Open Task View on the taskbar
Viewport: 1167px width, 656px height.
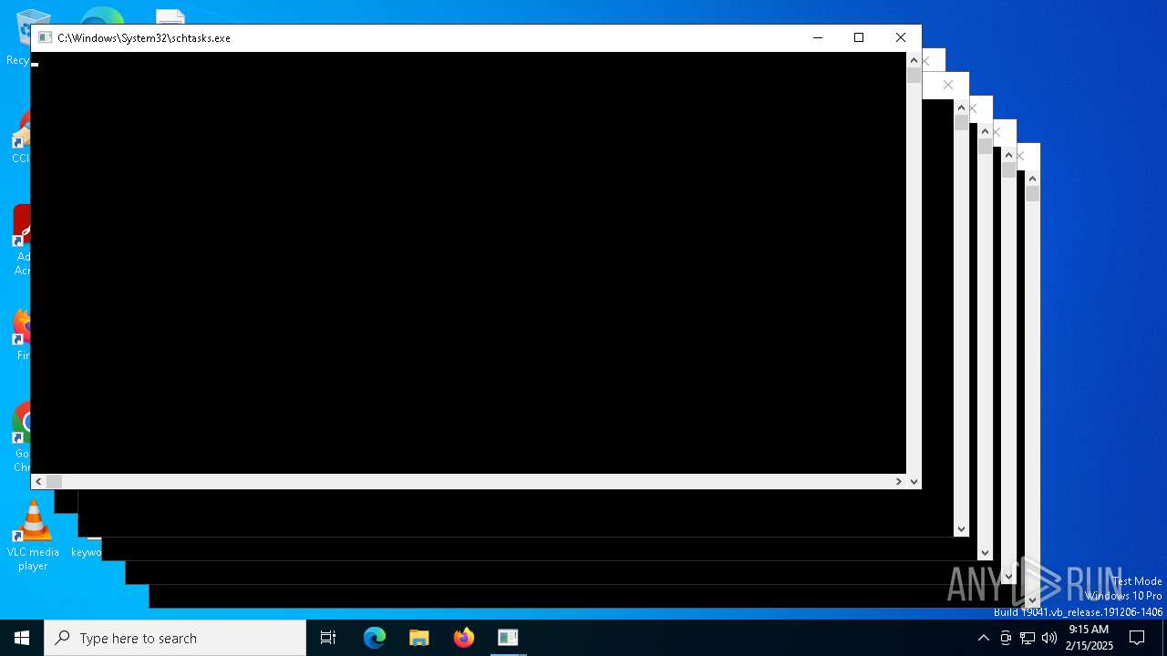(328, 638)
